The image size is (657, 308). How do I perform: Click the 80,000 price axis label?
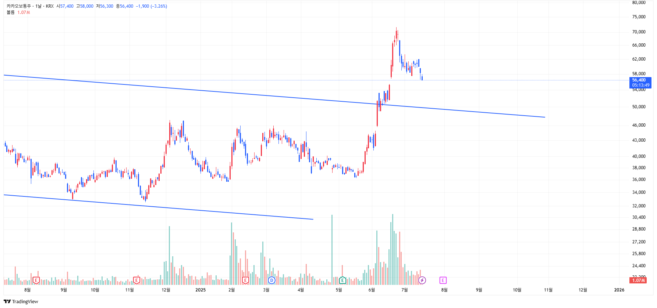point(639,3)
